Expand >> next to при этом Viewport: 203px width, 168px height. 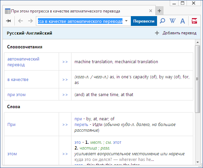pyautogui.click(x=65, y=95)
